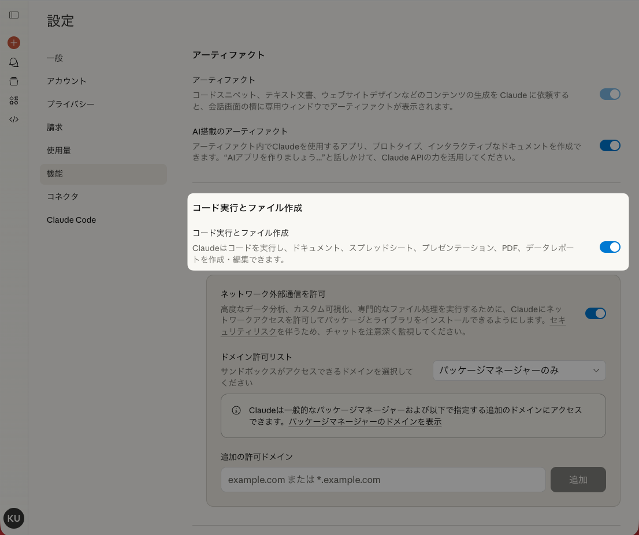Open the KU user avatar menu
Screen dimensions: 639x535
tap(14, 518)
